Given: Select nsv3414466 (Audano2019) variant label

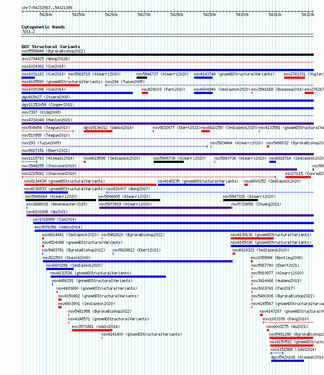Looking at the screenshot, I should tap(276, 281).
